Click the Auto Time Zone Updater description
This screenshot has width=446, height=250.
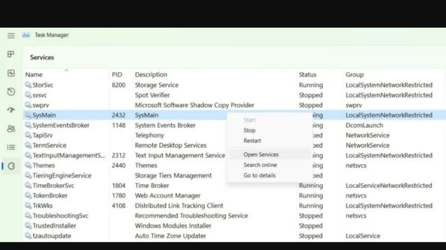(171, 236)
